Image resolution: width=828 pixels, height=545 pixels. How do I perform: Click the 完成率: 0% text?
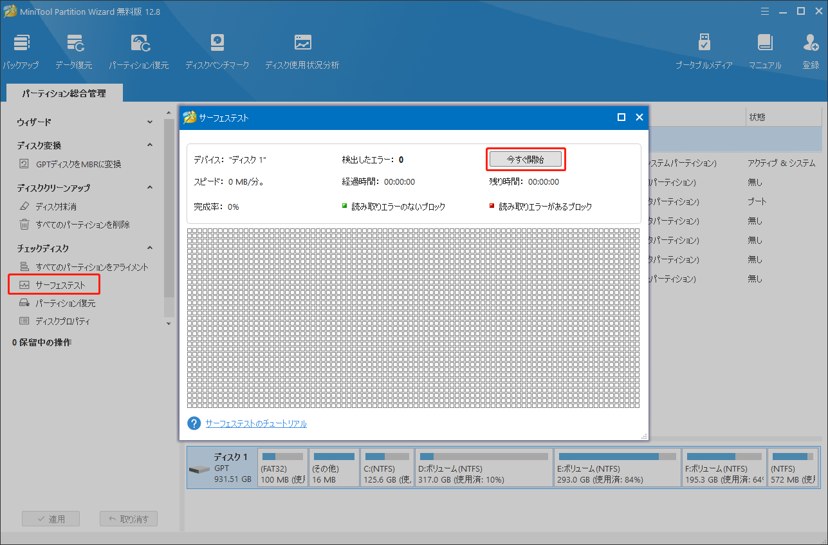click(x=216, y=207)
